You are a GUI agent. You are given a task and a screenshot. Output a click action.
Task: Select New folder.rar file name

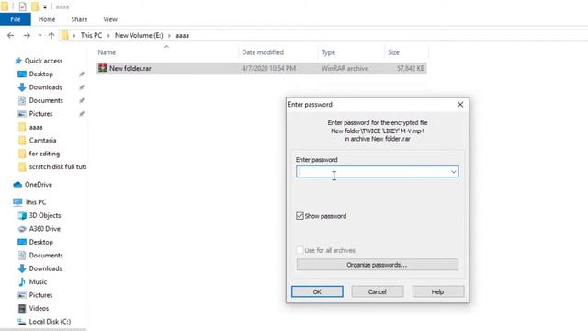[x=130, y=68]
